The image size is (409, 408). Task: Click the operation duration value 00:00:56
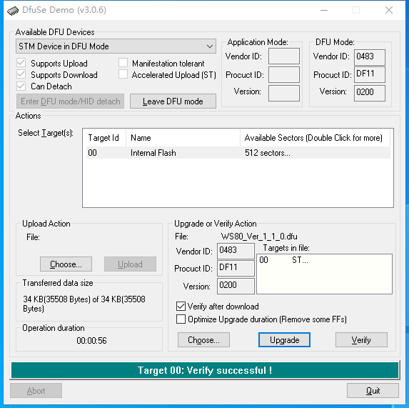pyautogui.click(x=91, y=340)
